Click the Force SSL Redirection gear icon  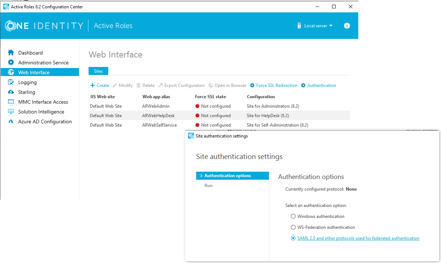click(x=252, y=85)
